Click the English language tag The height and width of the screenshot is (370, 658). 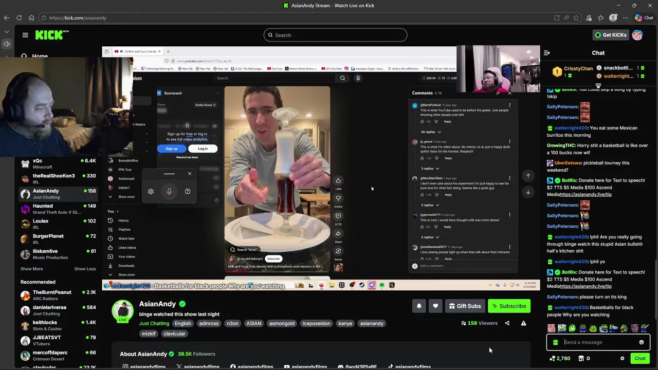(182, 323)
